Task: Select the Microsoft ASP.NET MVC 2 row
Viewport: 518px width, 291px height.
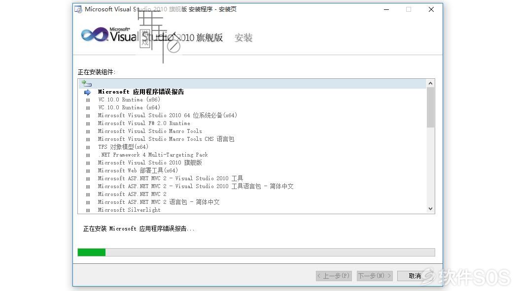Action: coord(132,194)
